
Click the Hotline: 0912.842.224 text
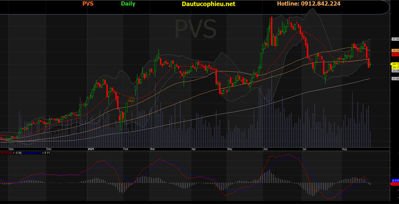pos(309,4)
